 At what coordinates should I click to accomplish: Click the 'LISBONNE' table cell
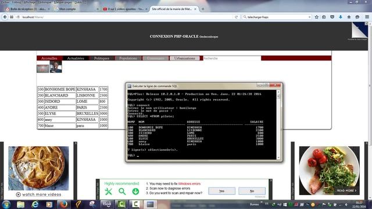click(87, 95)
